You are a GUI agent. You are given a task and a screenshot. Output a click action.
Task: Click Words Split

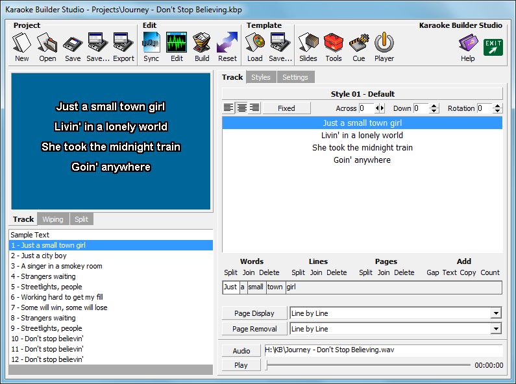point(230,272)
